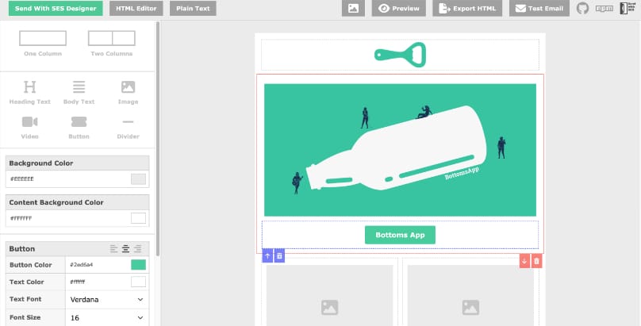This screenshot has width=641, height=326.
Task: Edit Text Color hex value
Action: click(x=98, y=282)
